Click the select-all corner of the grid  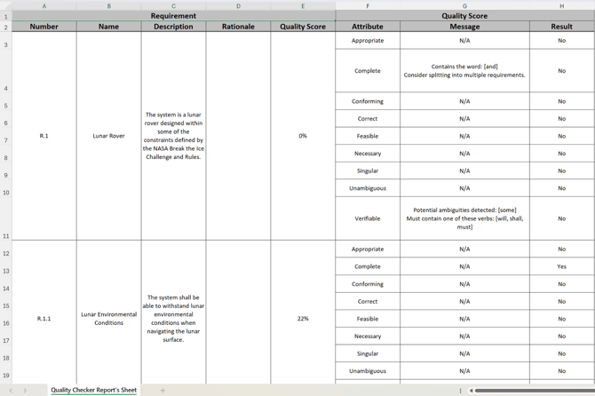click(x=5, y=6)
